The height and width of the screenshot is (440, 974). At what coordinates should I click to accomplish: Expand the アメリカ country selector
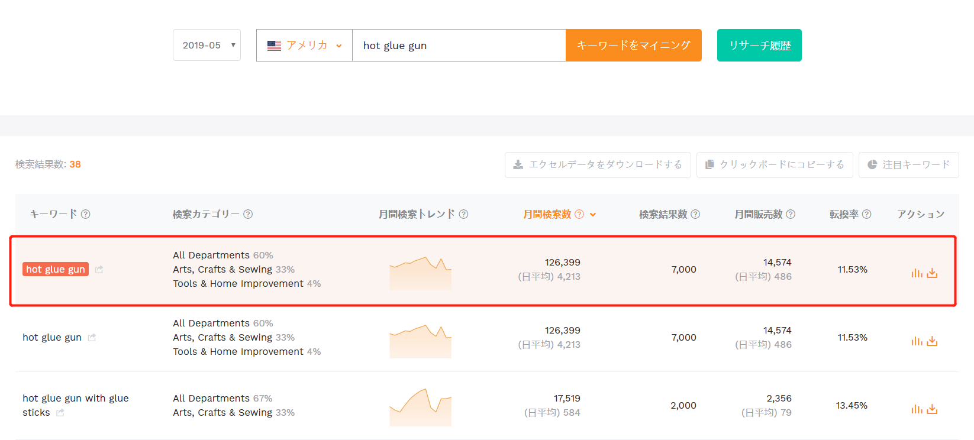(304, 45)
